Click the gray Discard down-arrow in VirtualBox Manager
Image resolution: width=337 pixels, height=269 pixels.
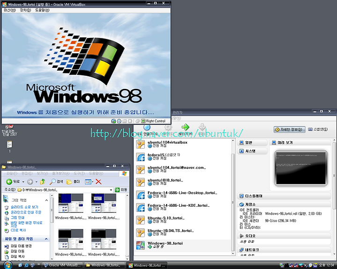point(202,127)
